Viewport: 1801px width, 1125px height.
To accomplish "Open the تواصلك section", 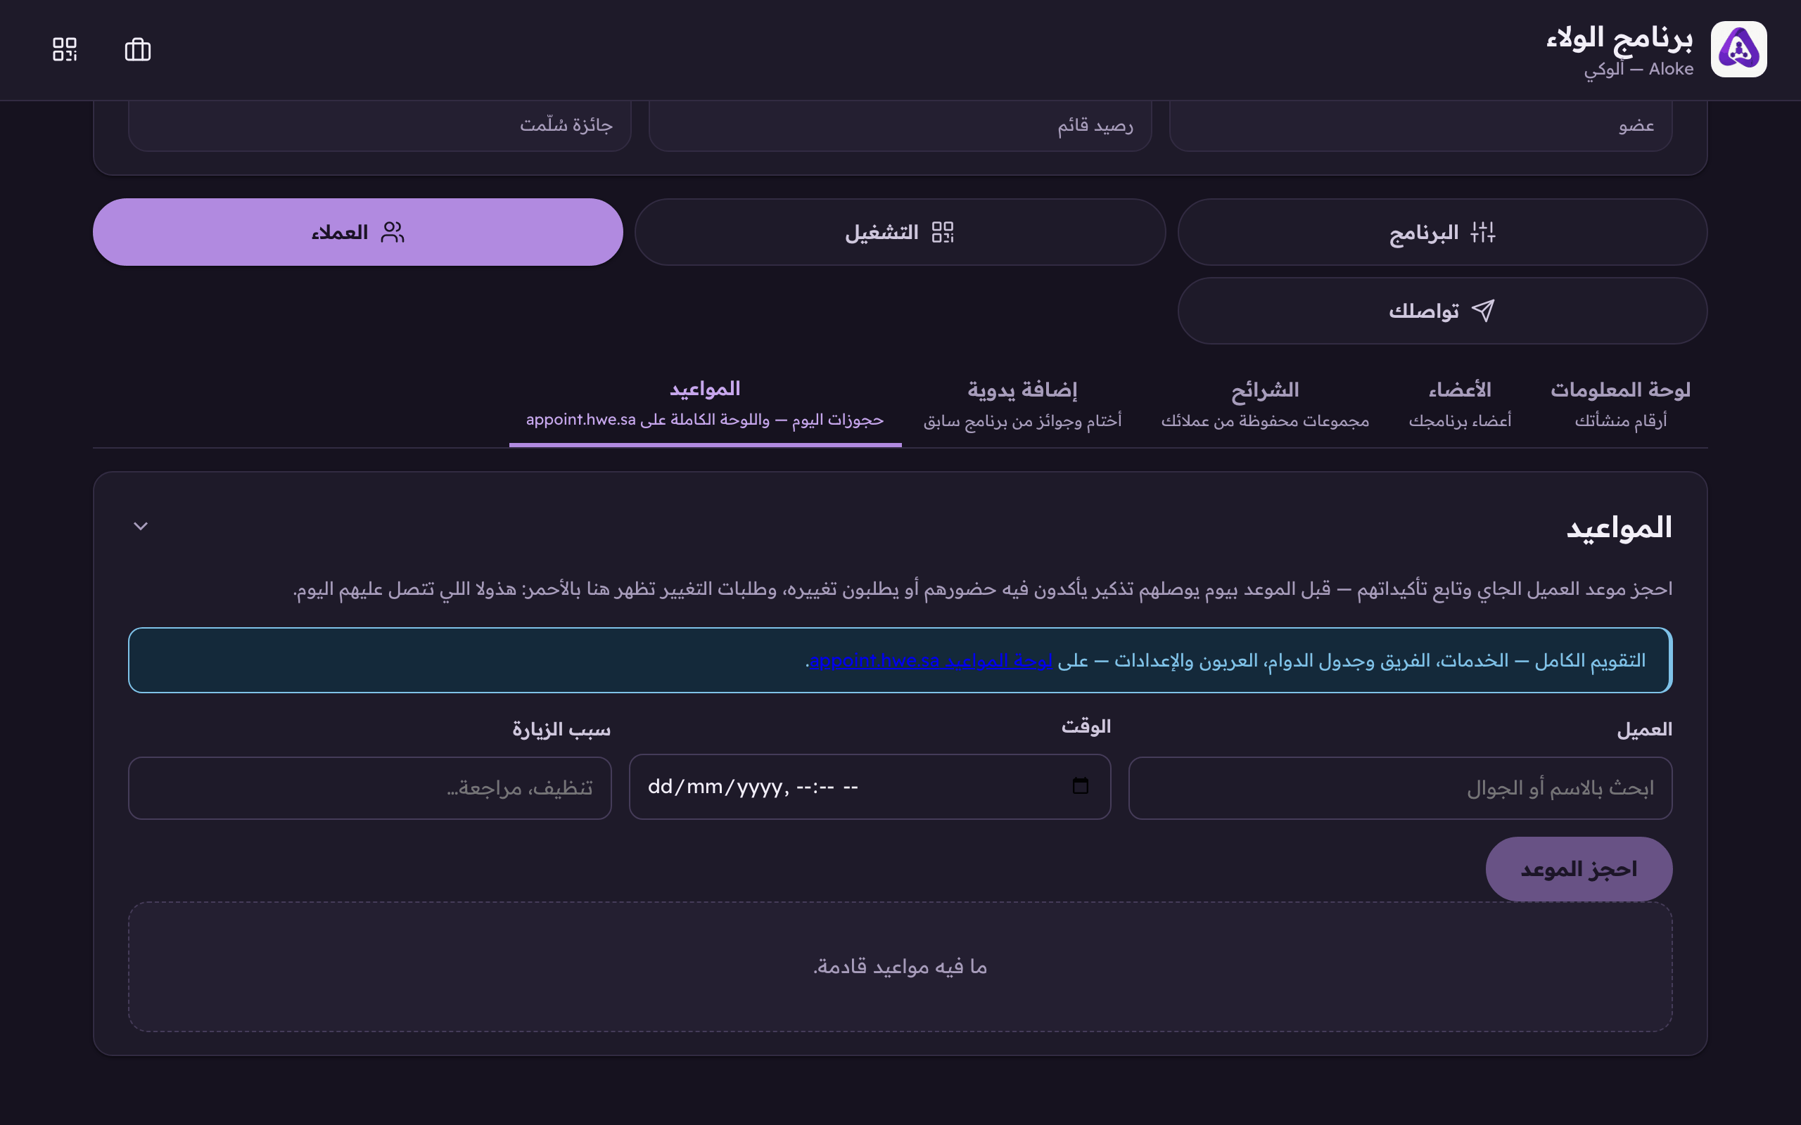I will click(x=1442, y=311).
